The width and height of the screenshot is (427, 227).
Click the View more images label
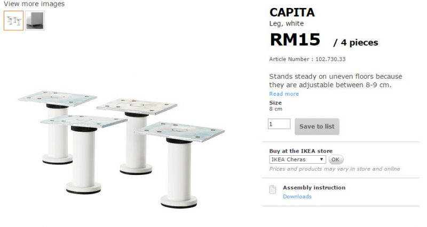point(34,4)
